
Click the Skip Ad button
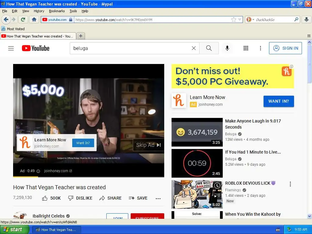[x=148, y=145]
